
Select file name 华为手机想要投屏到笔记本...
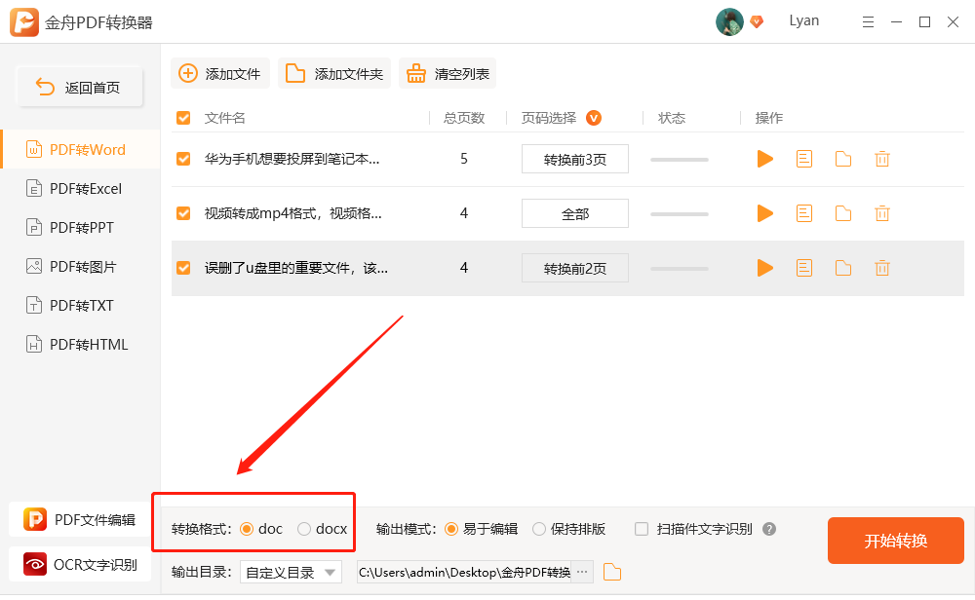[292, 159]
